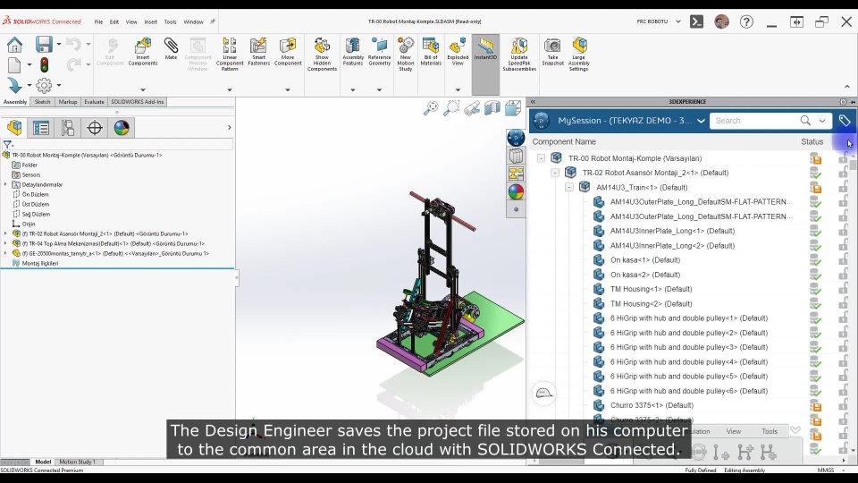Collapse the 3DEXPERIENCE panel with double arrows
Image resolution: width=858 pixels, height=483 pixels.
[x=533, y=102]
